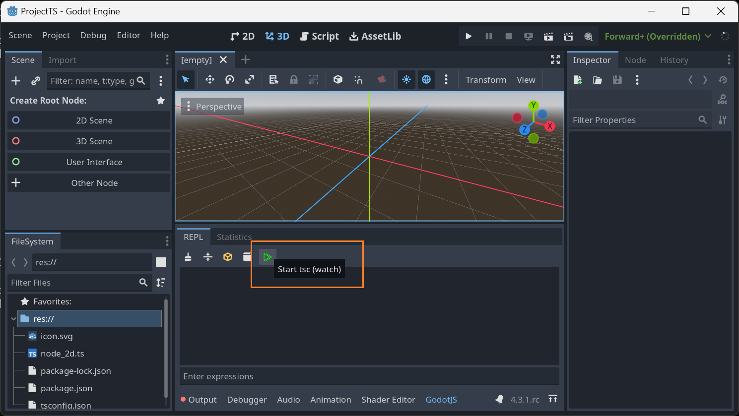Click the Enter expressions input field
This screenshot has width=739, height=416.
(369, 376)
